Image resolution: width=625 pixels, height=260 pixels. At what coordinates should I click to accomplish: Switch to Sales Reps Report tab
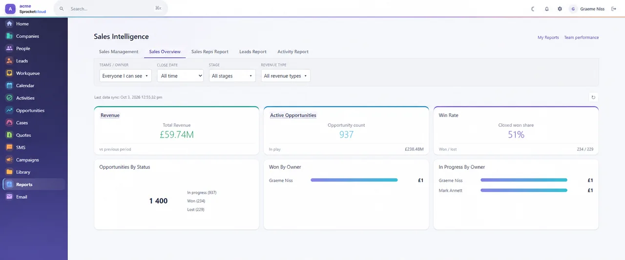pyautogui.click(x=210, y=52)
